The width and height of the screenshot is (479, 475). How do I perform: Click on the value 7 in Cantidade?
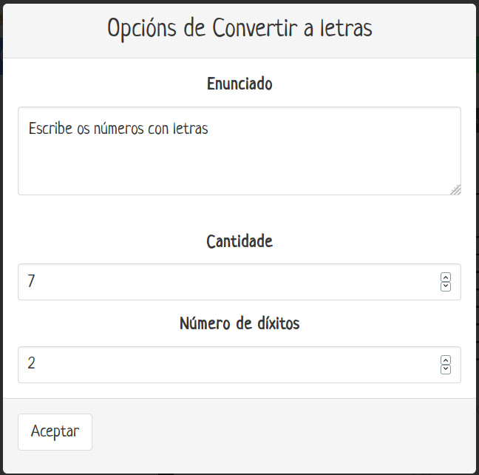[31, 282]
